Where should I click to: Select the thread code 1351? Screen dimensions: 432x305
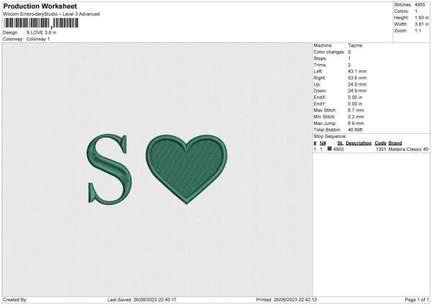[x=381, y=149]
